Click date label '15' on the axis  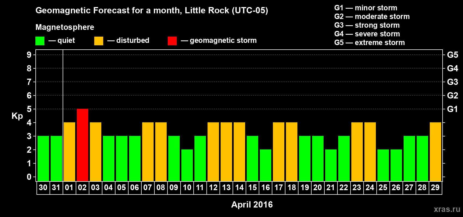[x=252, y=187]
